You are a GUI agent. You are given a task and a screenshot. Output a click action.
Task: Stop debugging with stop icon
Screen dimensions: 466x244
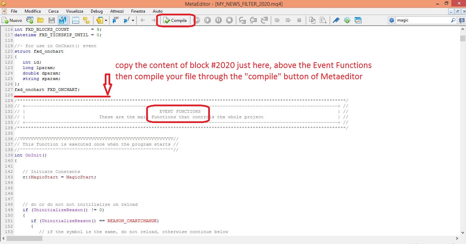[229, 21]
